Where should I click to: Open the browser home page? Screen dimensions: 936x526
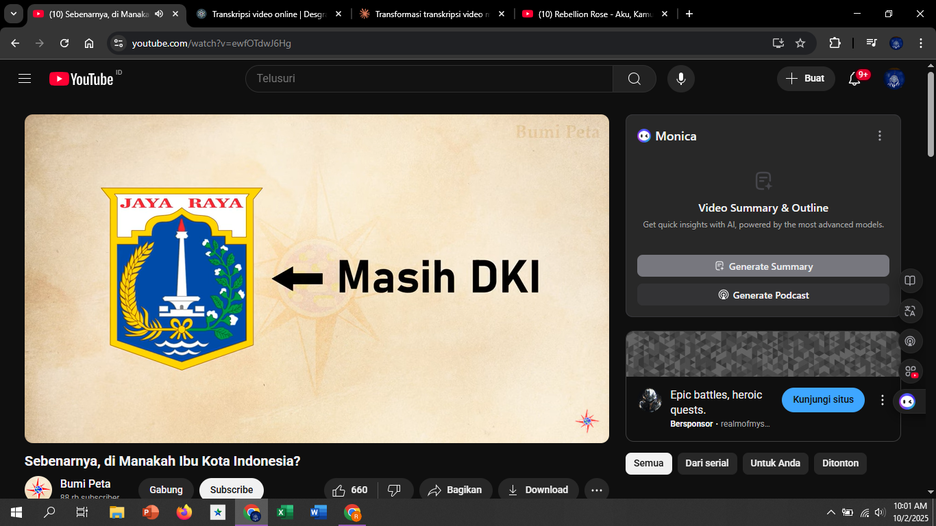tap(89, 43)
